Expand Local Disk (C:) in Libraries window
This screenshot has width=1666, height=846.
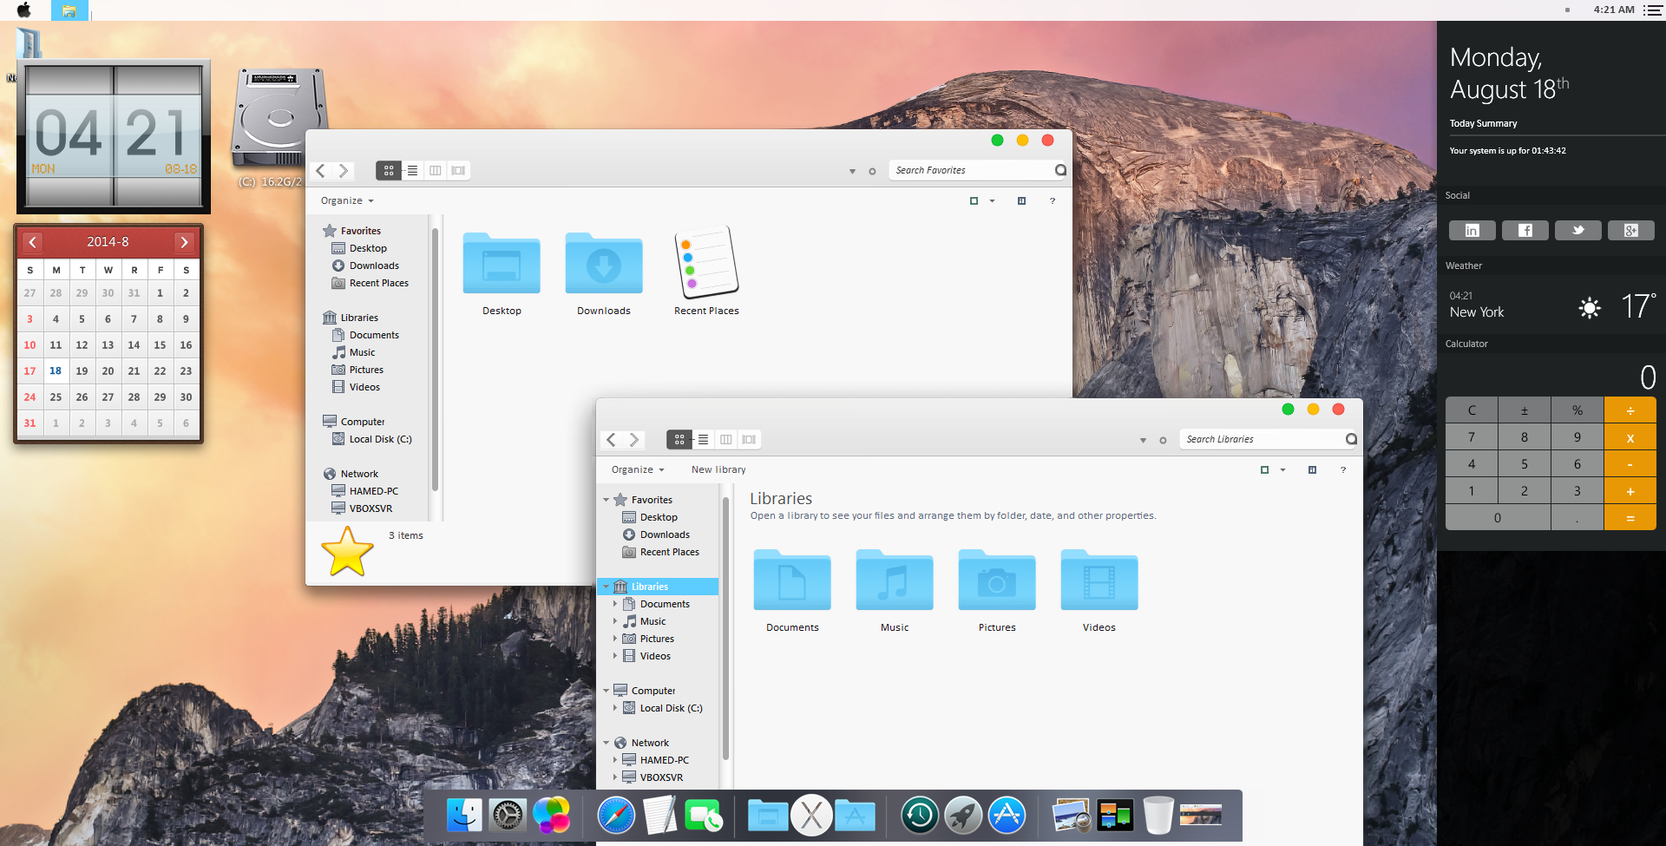pos(615,707)
